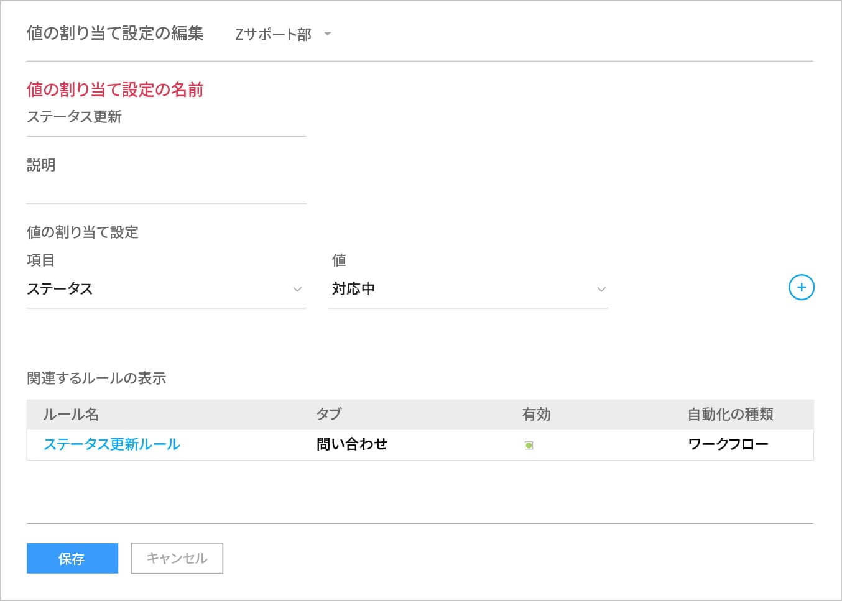Click the ルール名 column header

tap(71, 415)
